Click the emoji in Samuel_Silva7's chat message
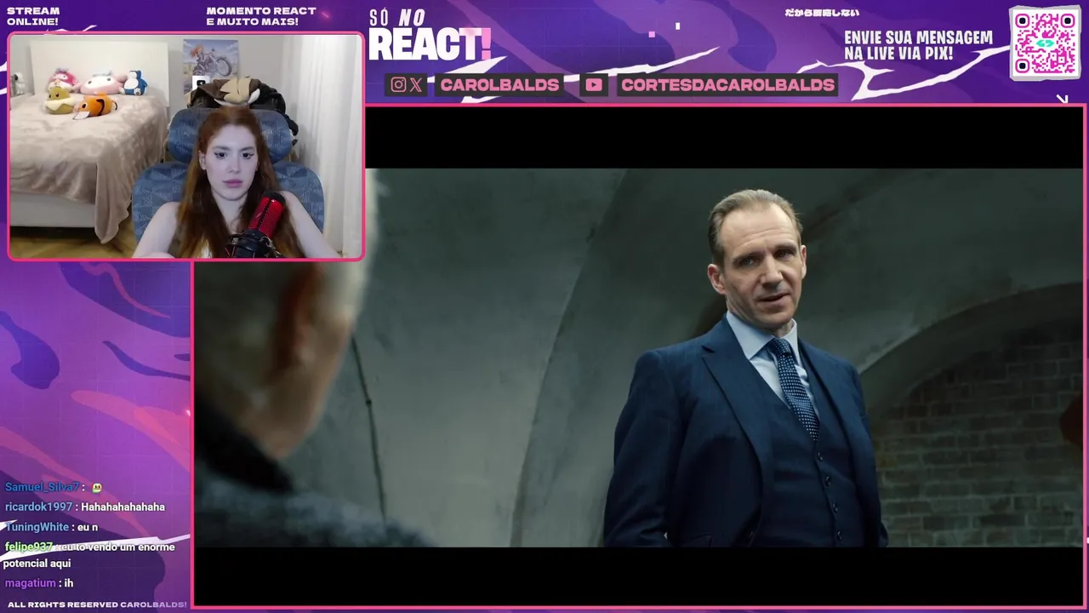Image resolution: width=1089 pixels, height=613 pixels. pyautogui.click(x=97, y=488)
